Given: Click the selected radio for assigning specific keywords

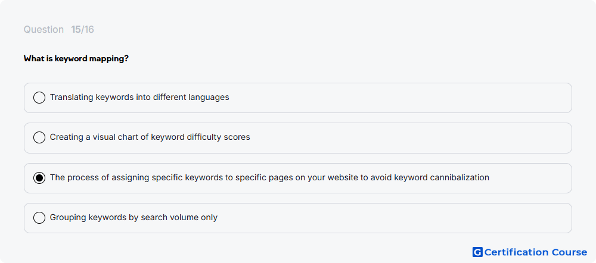Looking at the screenshot, I should (39, 177).
